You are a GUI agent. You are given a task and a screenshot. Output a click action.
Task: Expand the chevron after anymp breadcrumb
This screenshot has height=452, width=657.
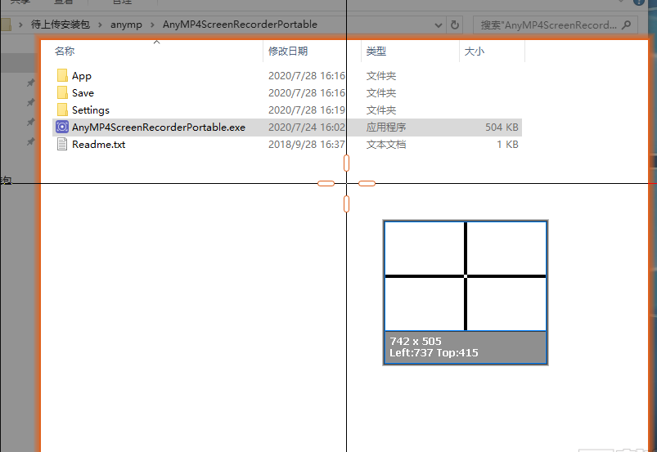click(152, 25)
